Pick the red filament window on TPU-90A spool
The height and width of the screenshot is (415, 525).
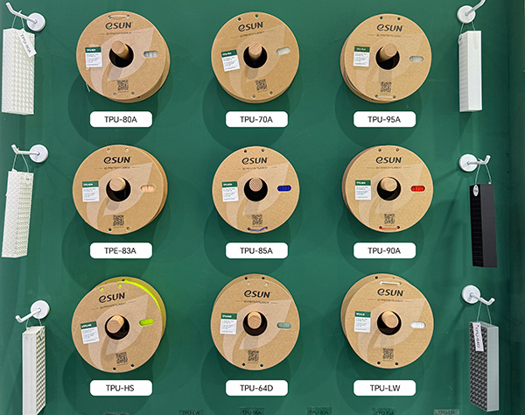[x=418, y=188]
